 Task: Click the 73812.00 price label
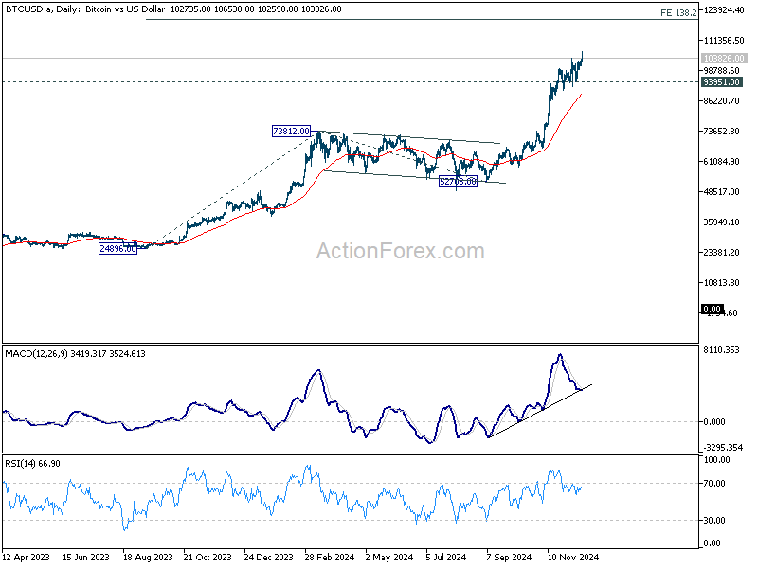click(291, 131)
